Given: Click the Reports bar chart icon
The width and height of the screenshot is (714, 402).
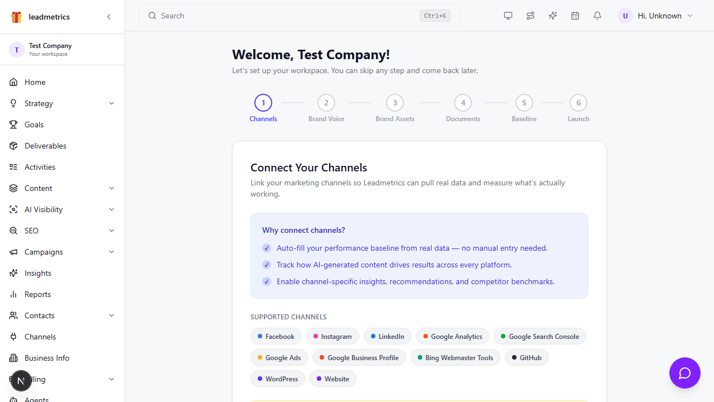Looking at the screenshot, I should (x=13, y=294).
